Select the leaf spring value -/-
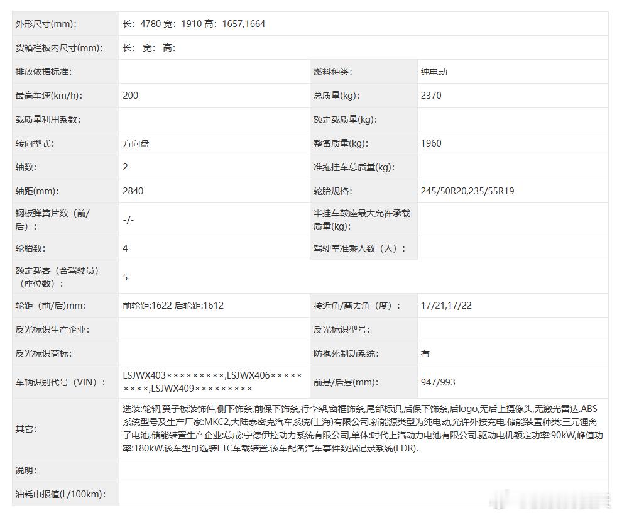 (x=128, y=220)
